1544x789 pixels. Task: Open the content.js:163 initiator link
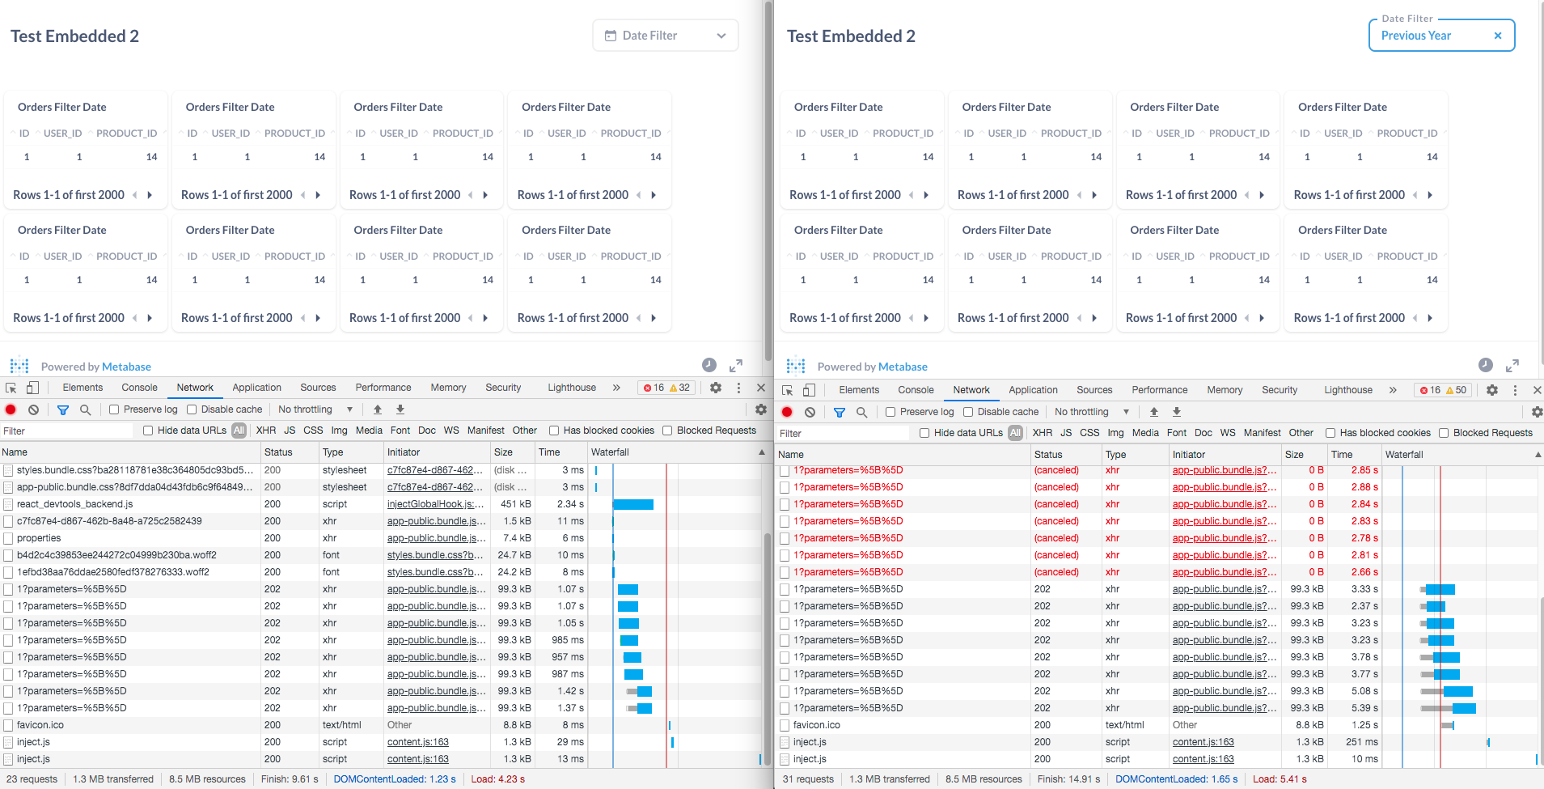[417, 742]
